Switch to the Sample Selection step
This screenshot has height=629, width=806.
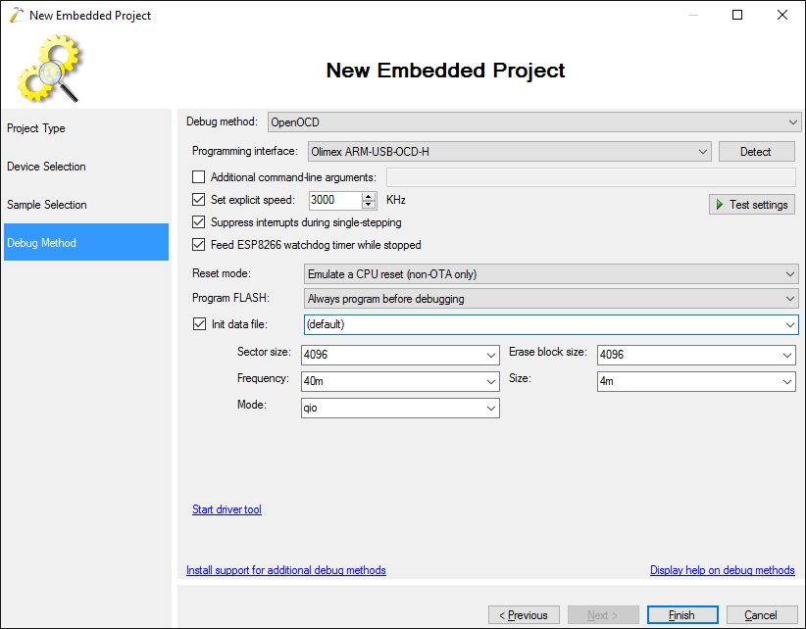point(47,205)
